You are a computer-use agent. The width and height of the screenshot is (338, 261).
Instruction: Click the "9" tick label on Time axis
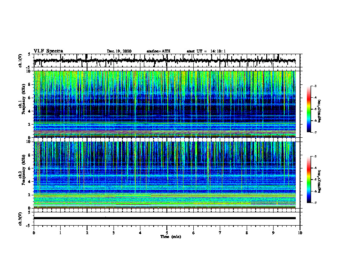click(x=273, y=233)
